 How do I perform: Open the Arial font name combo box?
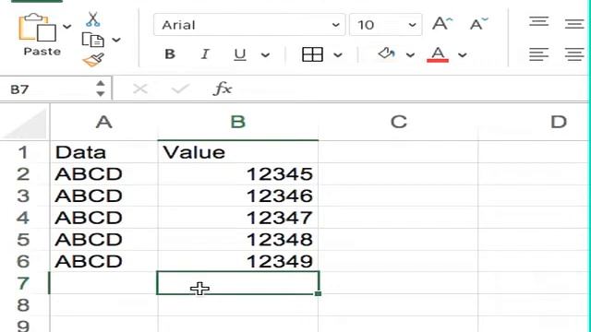[x=249, y=25]
